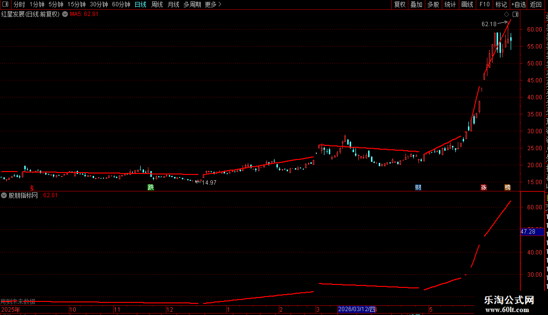Click the red 涨 event marker
Viewport: 548px width, 315px height.
click(x=484, y=188)
